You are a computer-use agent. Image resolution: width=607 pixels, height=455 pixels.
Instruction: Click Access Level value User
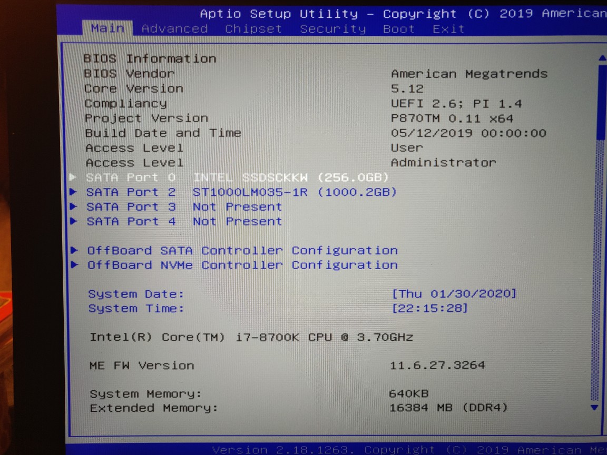[x=407, y=147]
